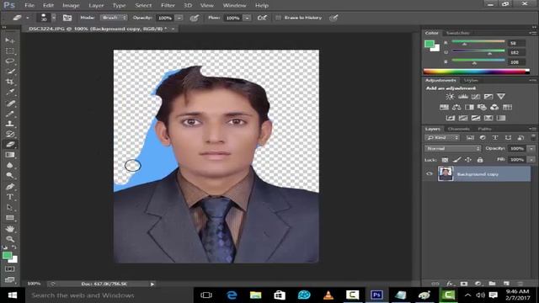This screenshot has height=303, width=539.
Task: Select the Move tool
Action: click(9, 40)
